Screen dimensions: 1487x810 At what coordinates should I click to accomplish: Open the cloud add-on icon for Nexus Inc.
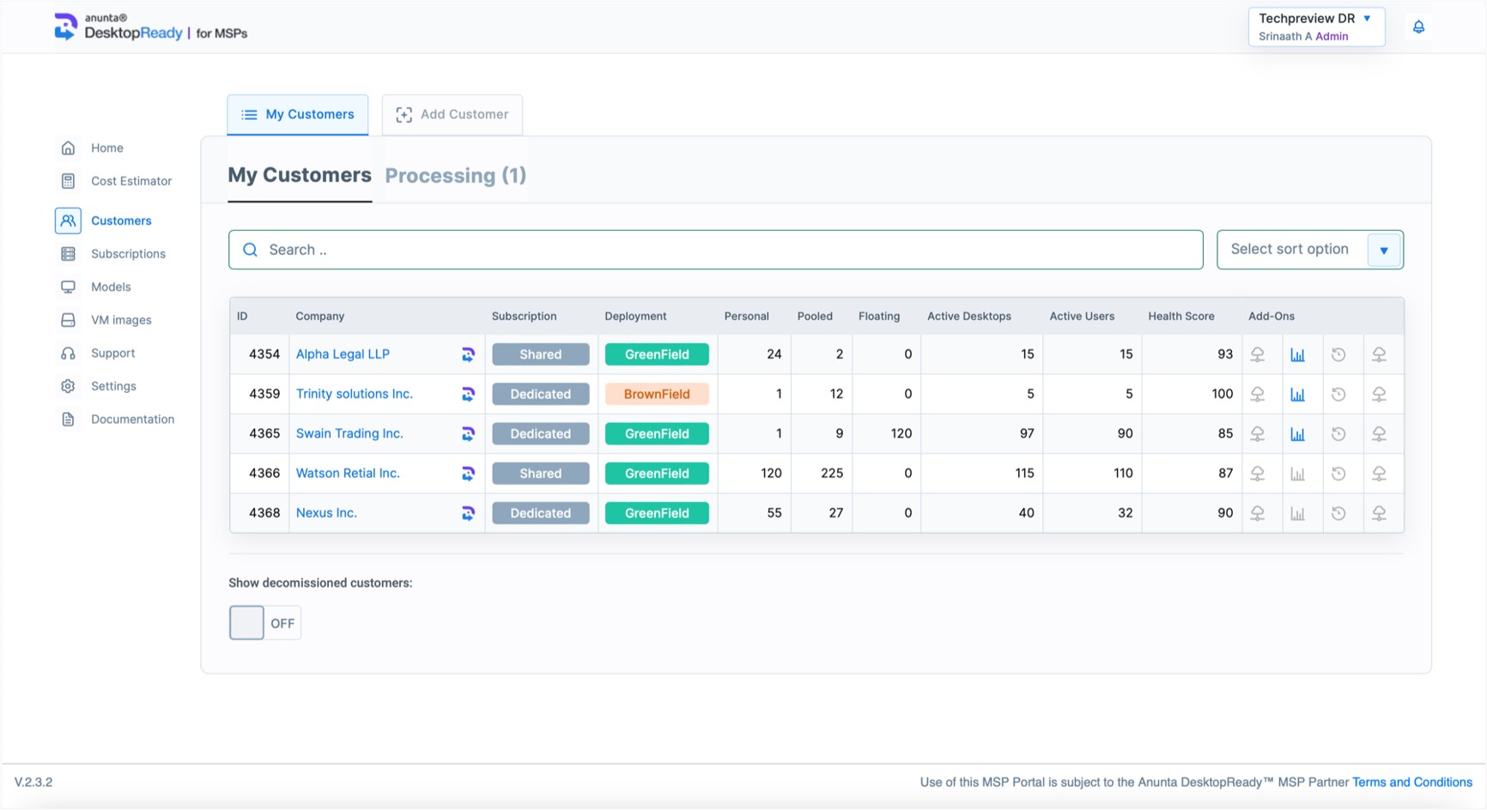[x=1259, y=512]
